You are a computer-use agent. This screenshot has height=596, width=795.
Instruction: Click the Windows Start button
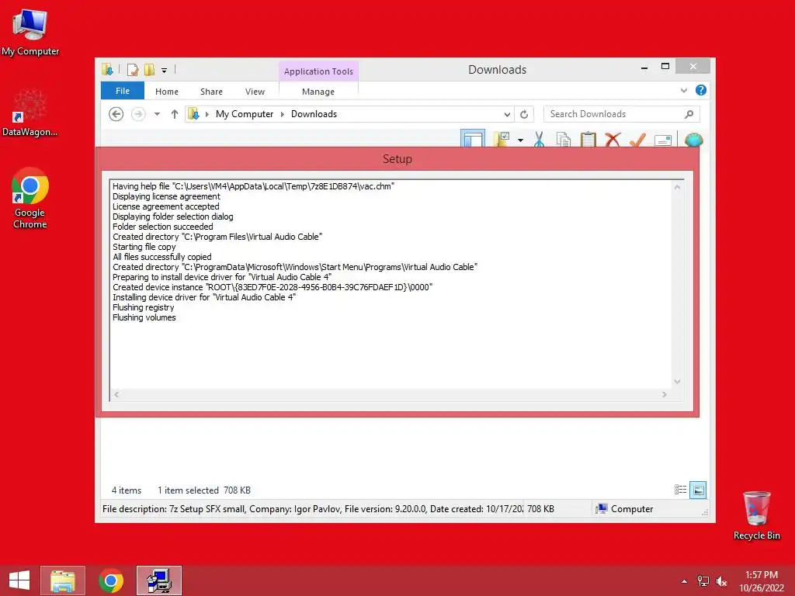point(19,580)
